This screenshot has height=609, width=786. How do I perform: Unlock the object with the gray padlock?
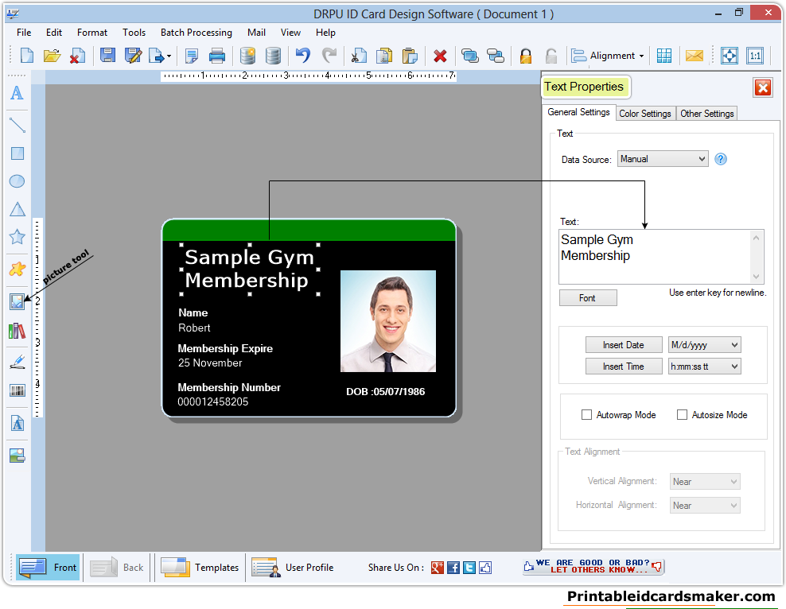pyautogui.click(x=551, y=56)
